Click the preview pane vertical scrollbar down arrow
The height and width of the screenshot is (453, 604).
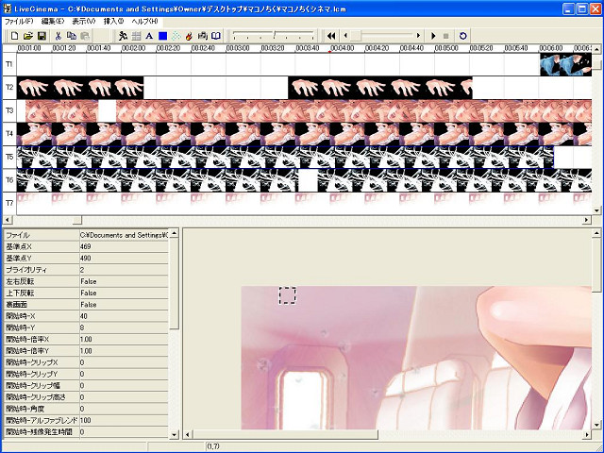click(596, 426)
